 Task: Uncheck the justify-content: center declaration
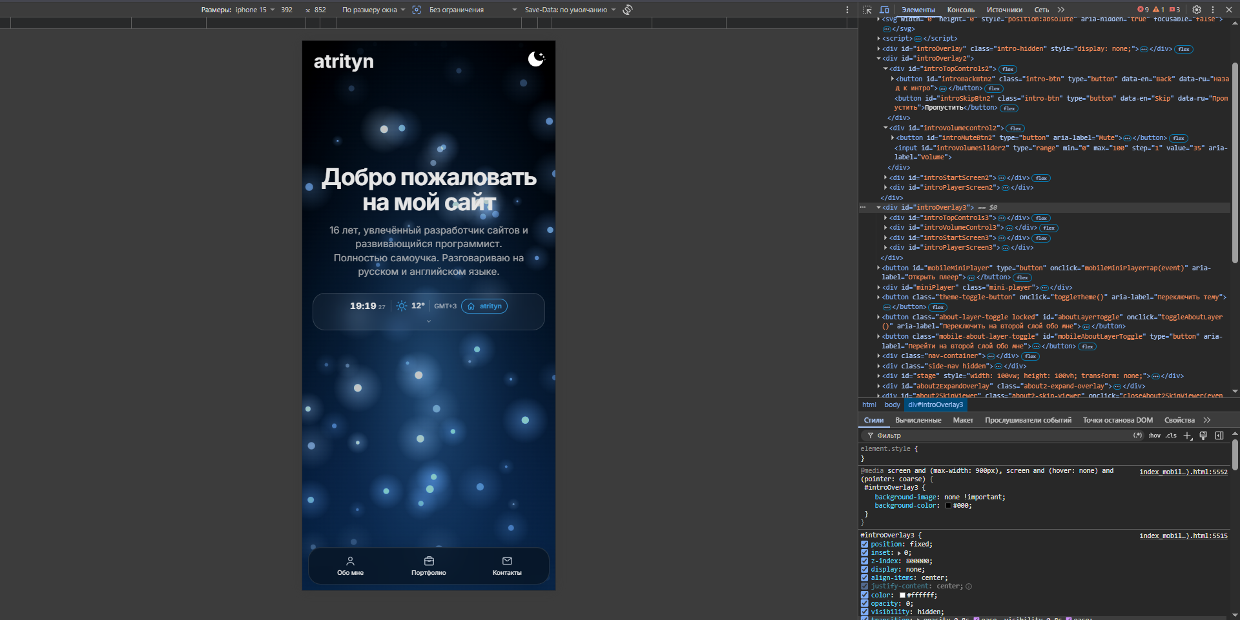tap(864, 586)
